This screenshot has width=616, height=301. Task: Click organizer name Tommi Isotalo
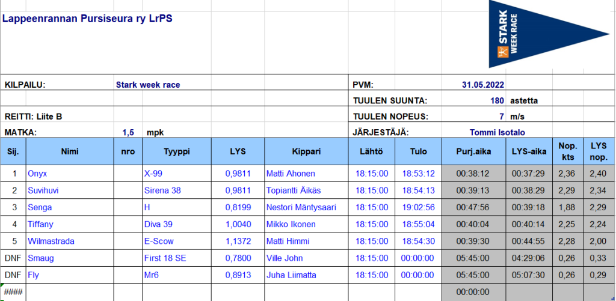click(497, 132)
